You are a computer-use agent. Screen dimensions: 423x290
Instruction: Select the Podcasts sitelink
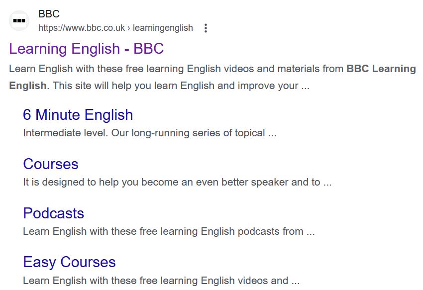53,213
